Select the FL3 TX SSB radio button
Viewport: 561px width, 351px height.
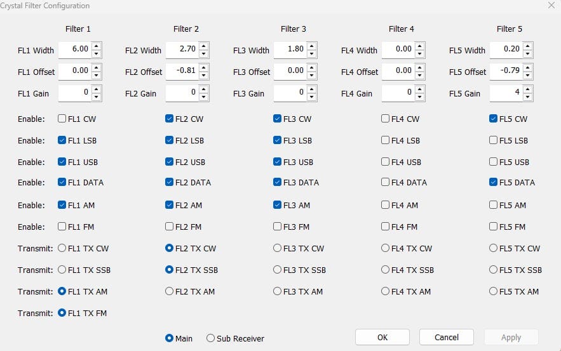277,270
